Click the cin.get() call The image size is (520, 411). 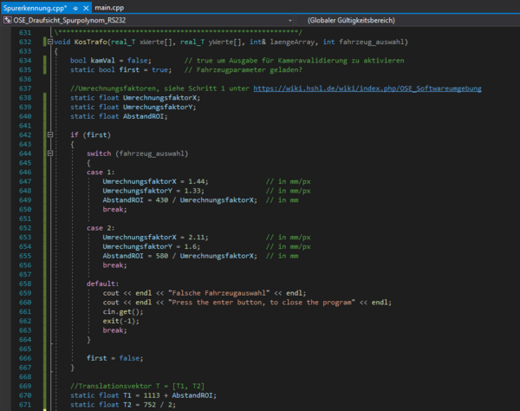123,311
